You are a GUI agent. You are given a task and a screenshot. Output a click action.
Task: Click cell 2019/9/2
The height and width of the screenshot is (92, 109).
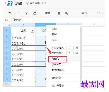tap(23, 53)
